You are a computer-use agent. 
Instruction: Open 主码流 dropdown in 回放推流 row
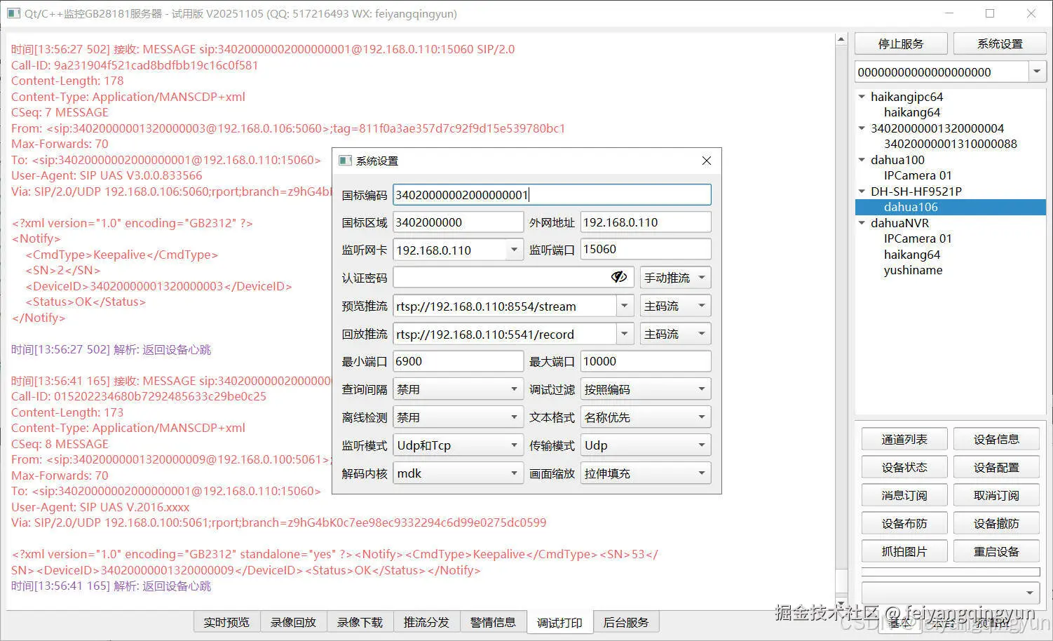point(675,334)
